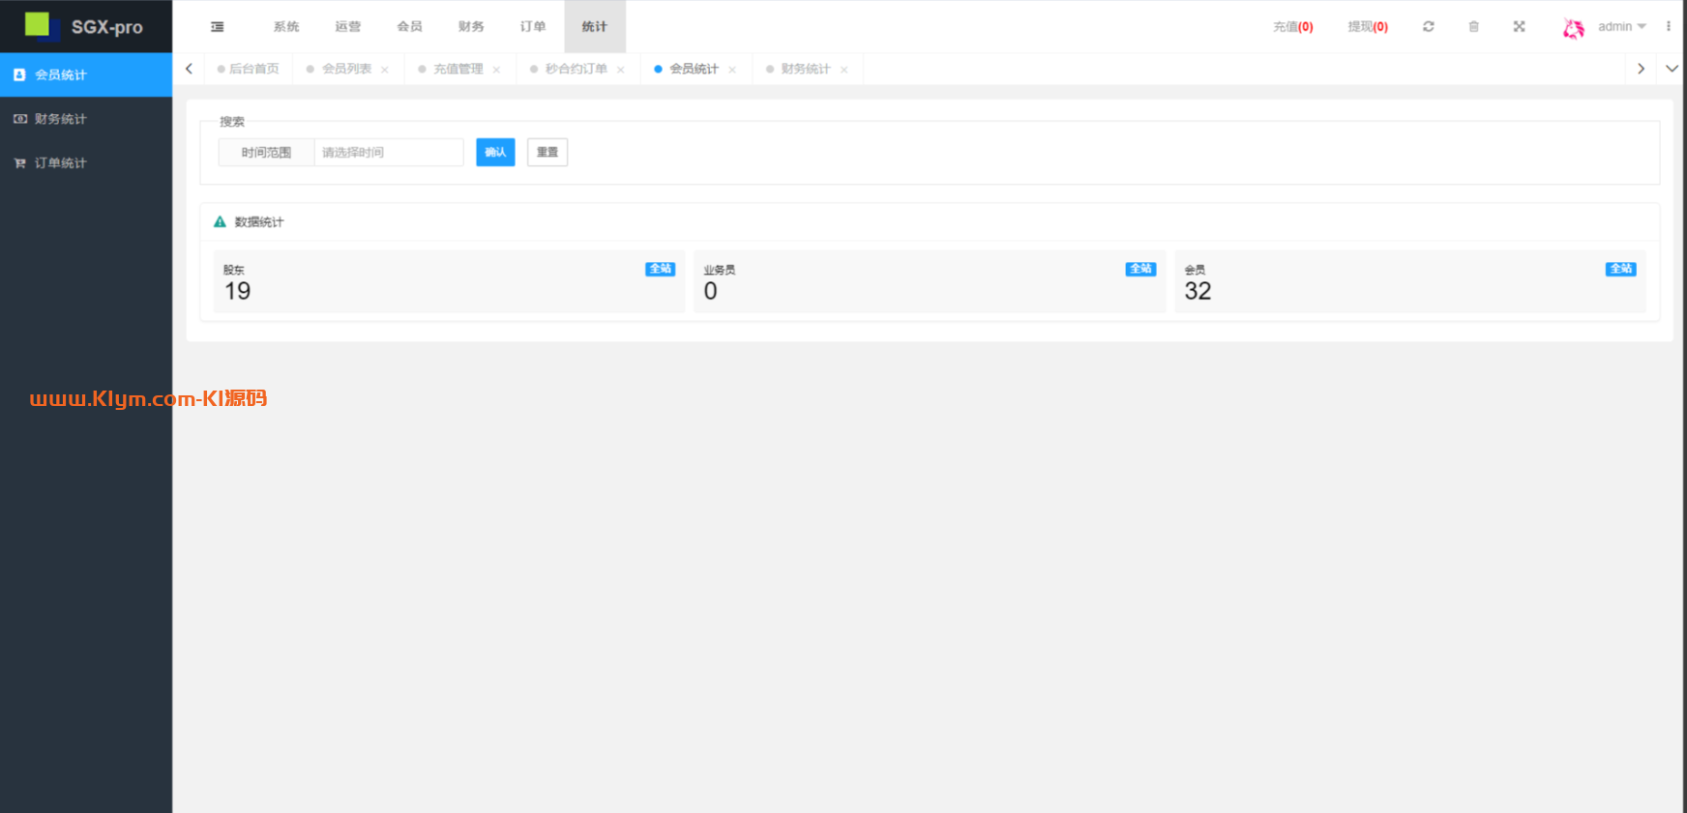The image size is (1687, 813).
Task: Click the 充值(0) notification link
Action: tap(1293, 27)
